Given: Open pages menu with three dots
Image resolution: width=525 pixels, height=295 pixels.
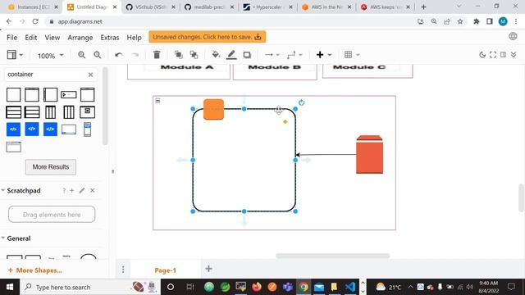Looking at the screenshot, I should pos(123,270).
